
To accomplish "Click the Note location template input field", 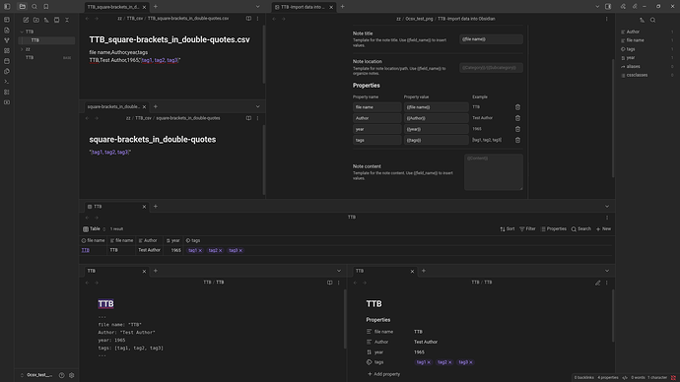I will (491, 68).
